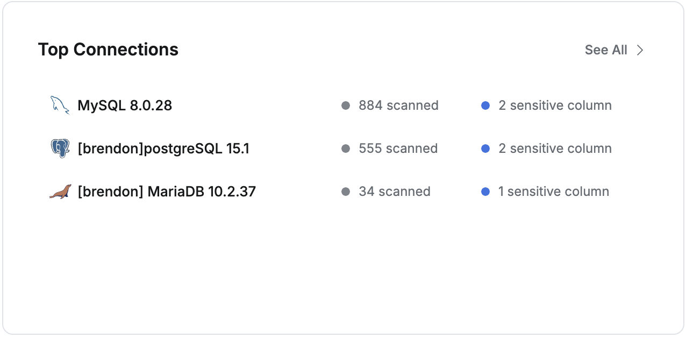Click the MySQL dolphin icon

[60, 105]
